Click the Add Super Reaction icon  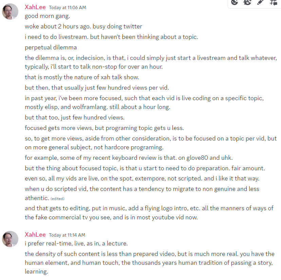[248, 2]
